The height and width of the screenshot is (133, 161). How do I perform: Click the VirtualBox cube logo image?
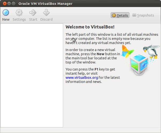139,65
